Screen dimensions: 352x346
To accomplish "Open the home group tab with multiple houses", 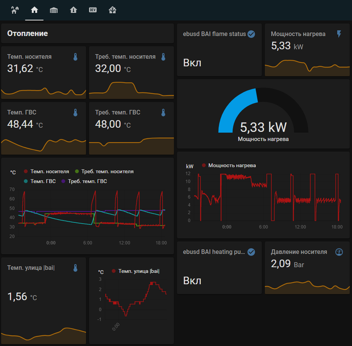I will (x=15, y=10).
